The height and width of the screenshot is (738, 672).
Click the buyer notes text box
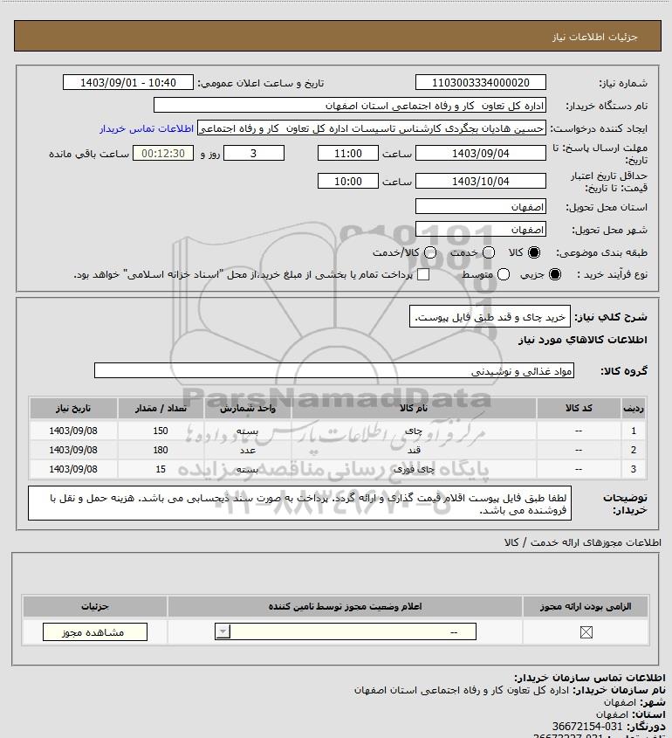[x=299, y=504]
